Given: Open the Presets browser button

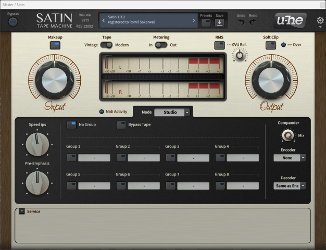Looking at the screenshot, I should point(206,23).
